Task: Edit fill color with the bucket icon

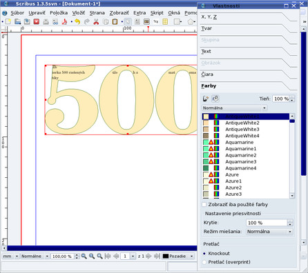Action: click(x=215, y=99)
